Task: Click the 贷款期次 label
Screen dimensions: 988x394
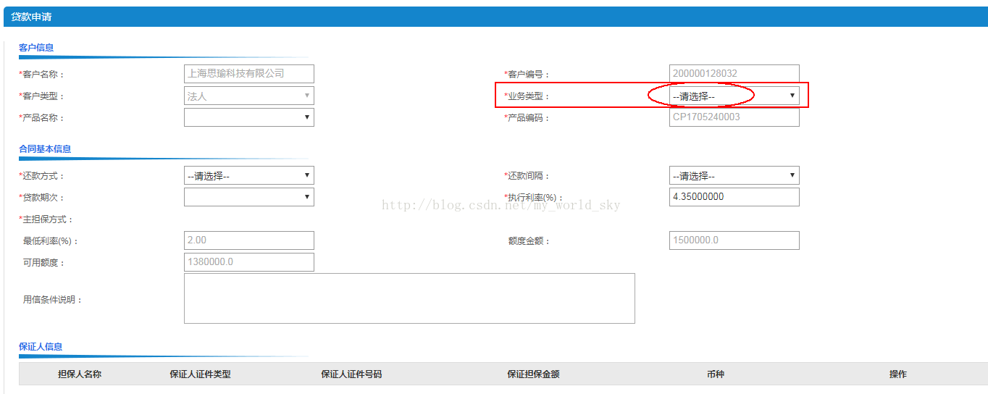Action: 42,198
